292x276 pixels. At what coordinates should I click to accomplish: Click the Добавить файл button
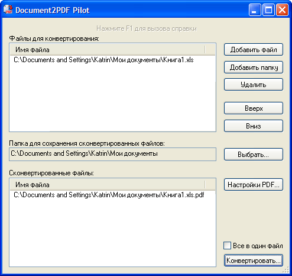[254, 50]
